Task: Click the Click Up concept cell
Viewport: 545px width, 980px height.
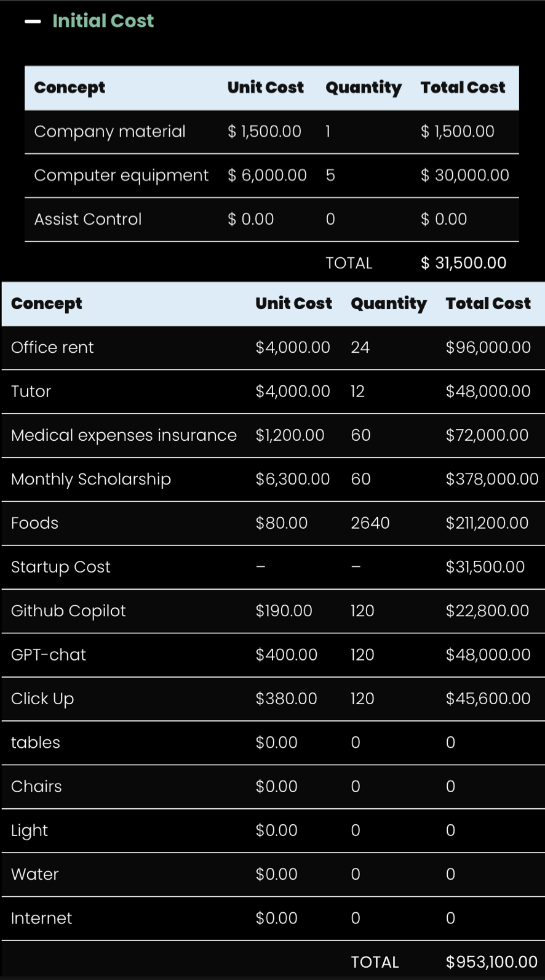Action: click(x=42, y=699)
